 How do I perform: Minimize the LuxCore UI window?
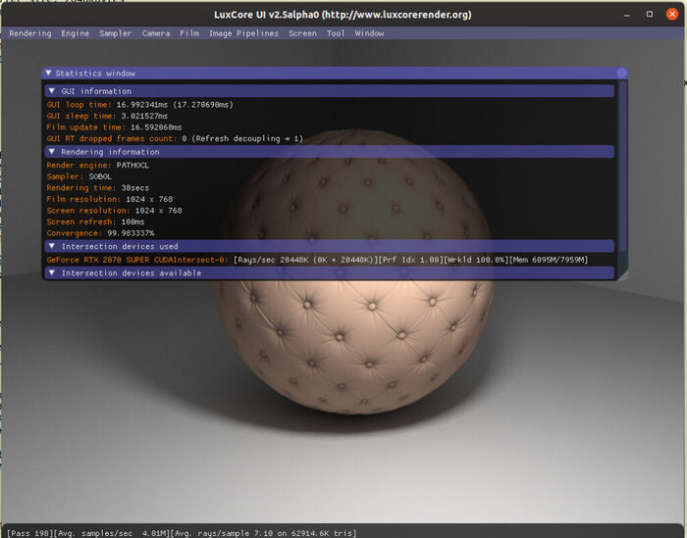pos(629,15)
